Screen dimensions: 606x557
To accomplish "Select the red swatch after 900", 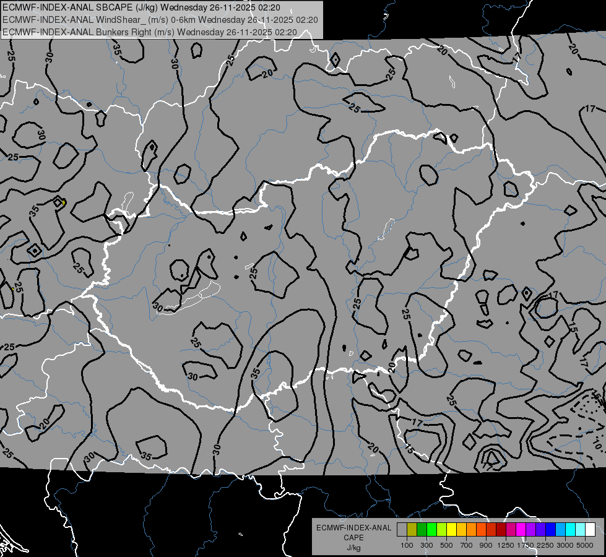I will 491,529.
